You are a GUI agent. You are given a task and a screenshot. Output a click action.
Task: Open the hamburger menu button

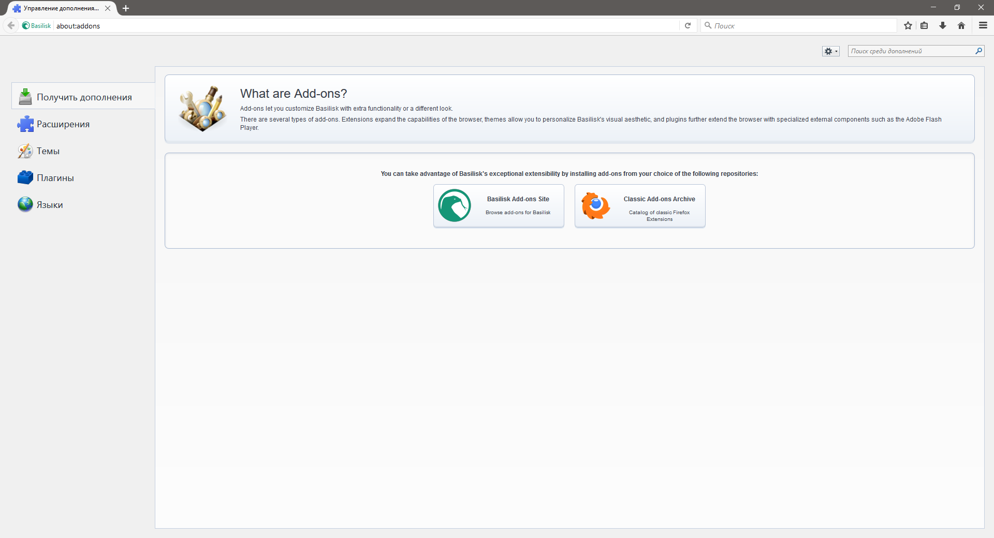point(983,25)
